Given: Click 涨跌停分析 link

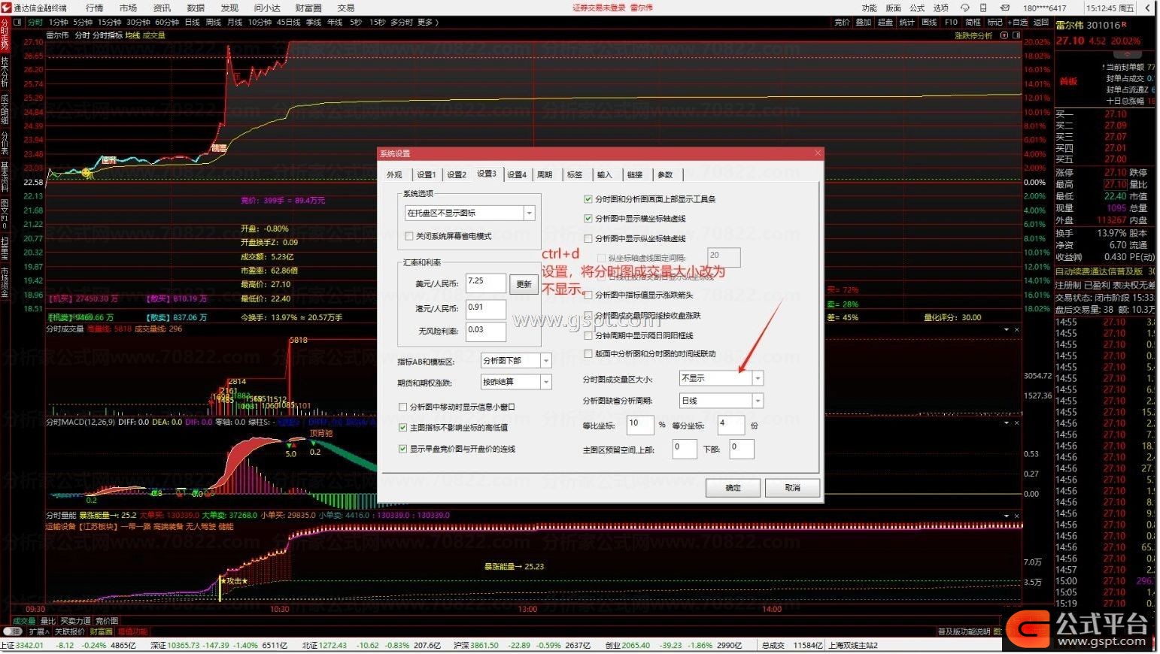Looking at the screenshot, I should [973, 35].
